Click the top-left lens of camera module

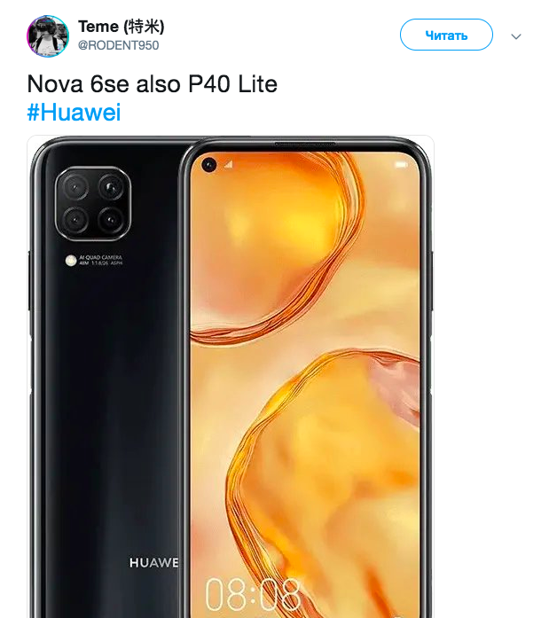(x=75, y=187)
